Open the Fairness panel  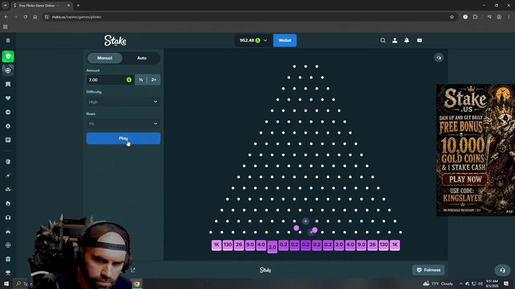click(x=428, y=270)
